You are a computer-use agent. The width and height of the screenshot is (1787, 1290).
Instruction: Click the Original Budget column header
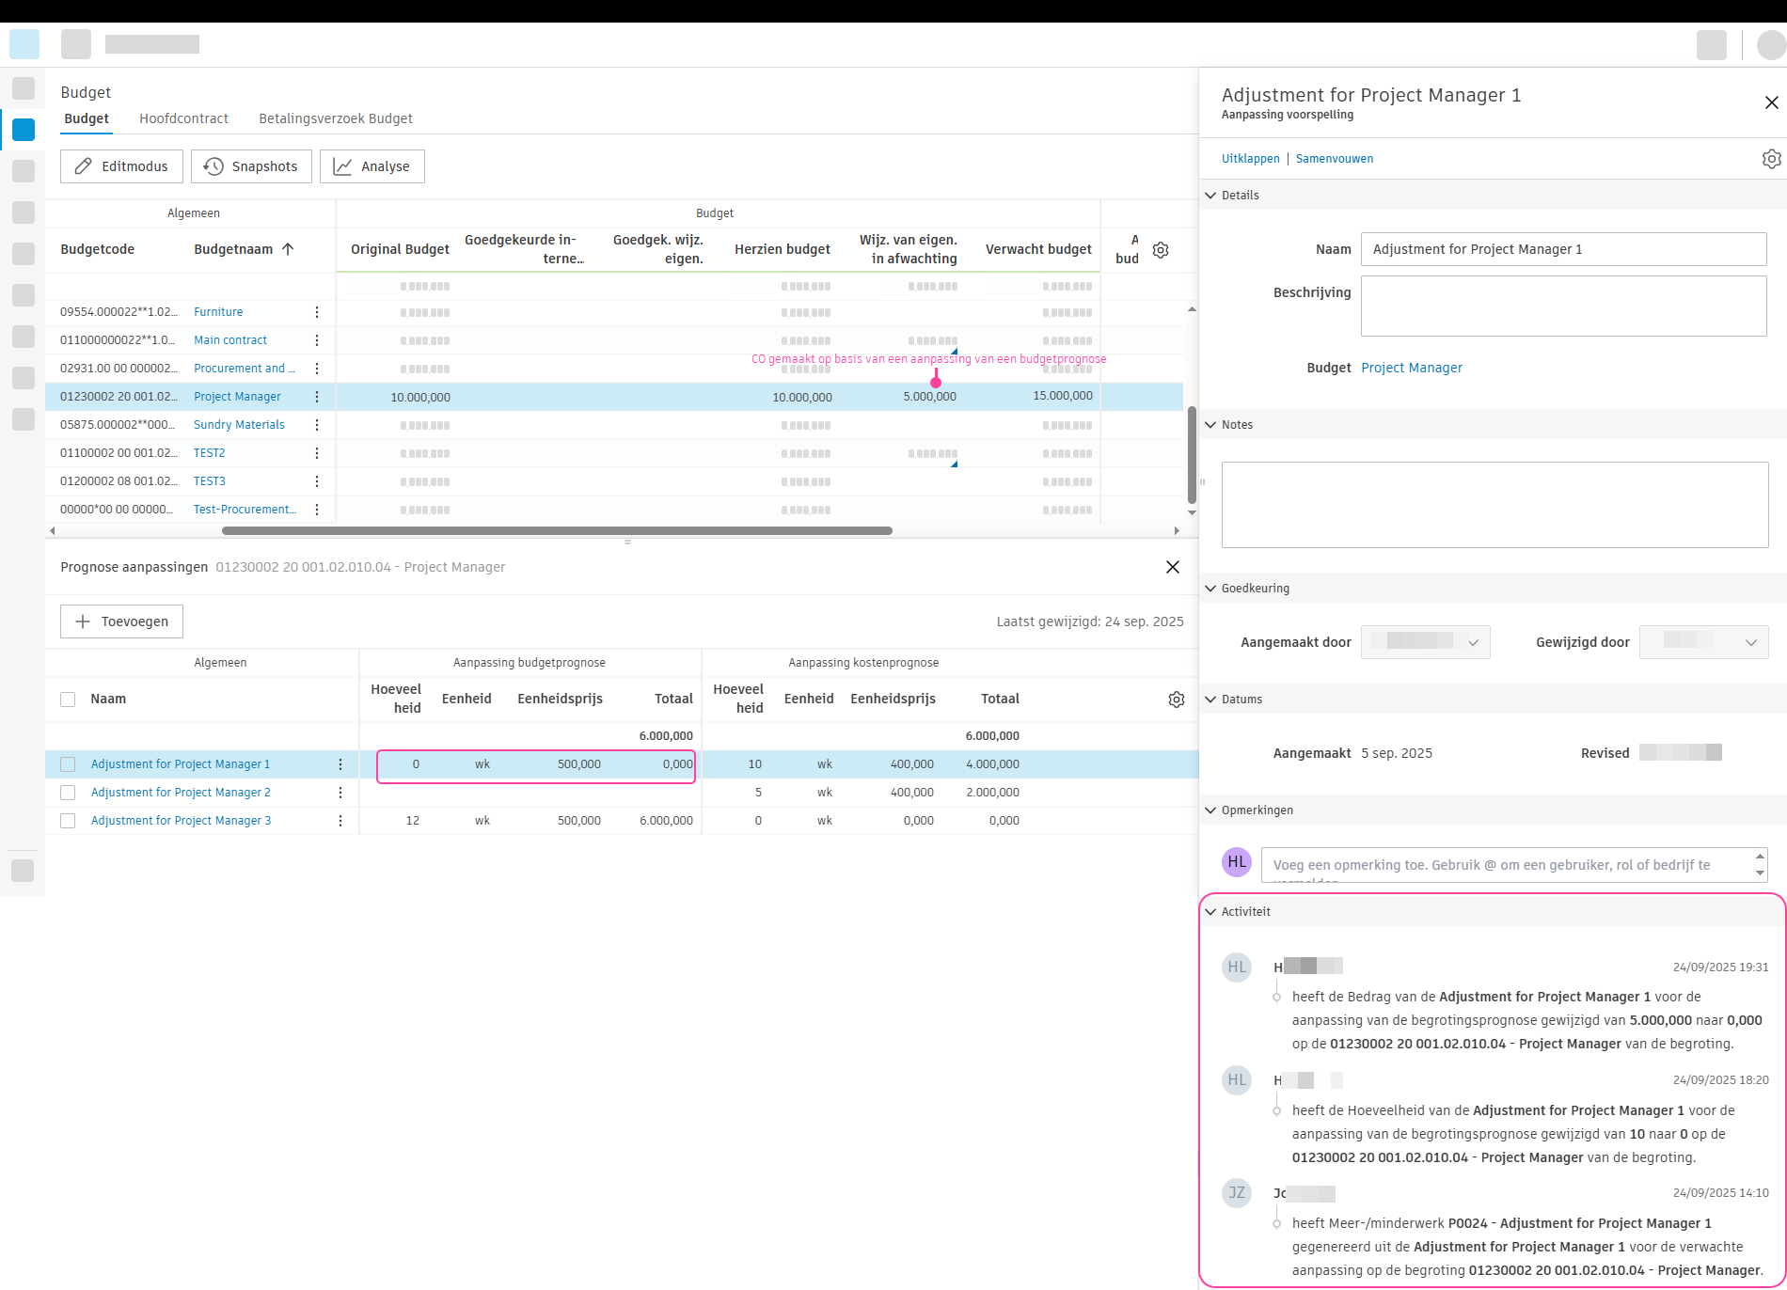(401, 249)
